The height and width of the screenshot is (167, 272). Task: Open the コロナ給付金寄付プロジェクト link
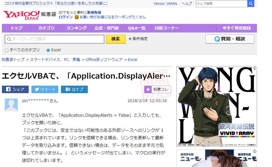pos(56,3)
